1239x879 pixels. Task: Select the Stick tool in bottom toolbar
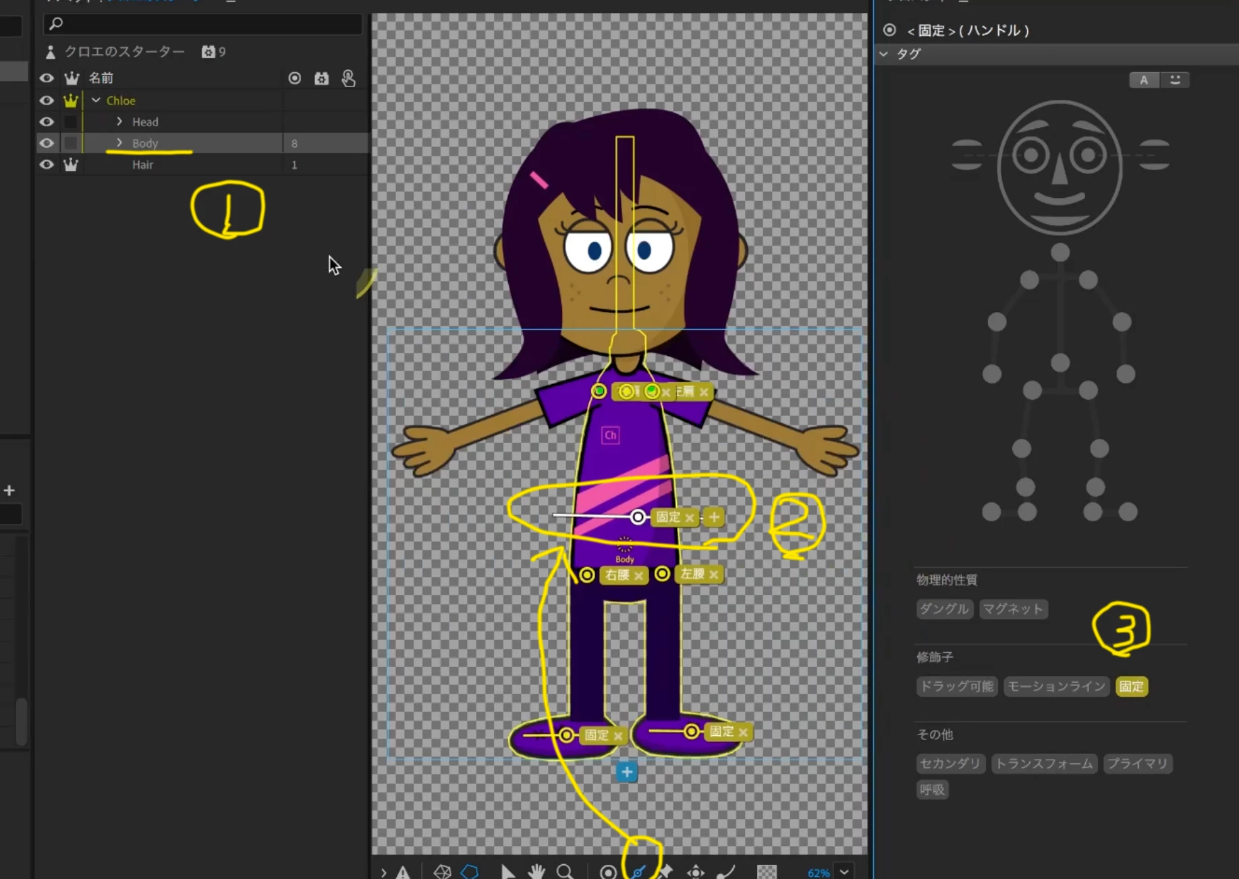pos(638,872)
